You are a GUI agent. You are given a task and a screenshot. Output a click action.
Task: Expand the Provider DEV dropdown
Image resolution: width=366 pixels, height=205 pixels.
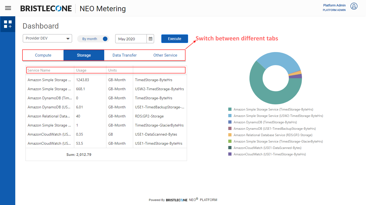click(x=47, y=38)
